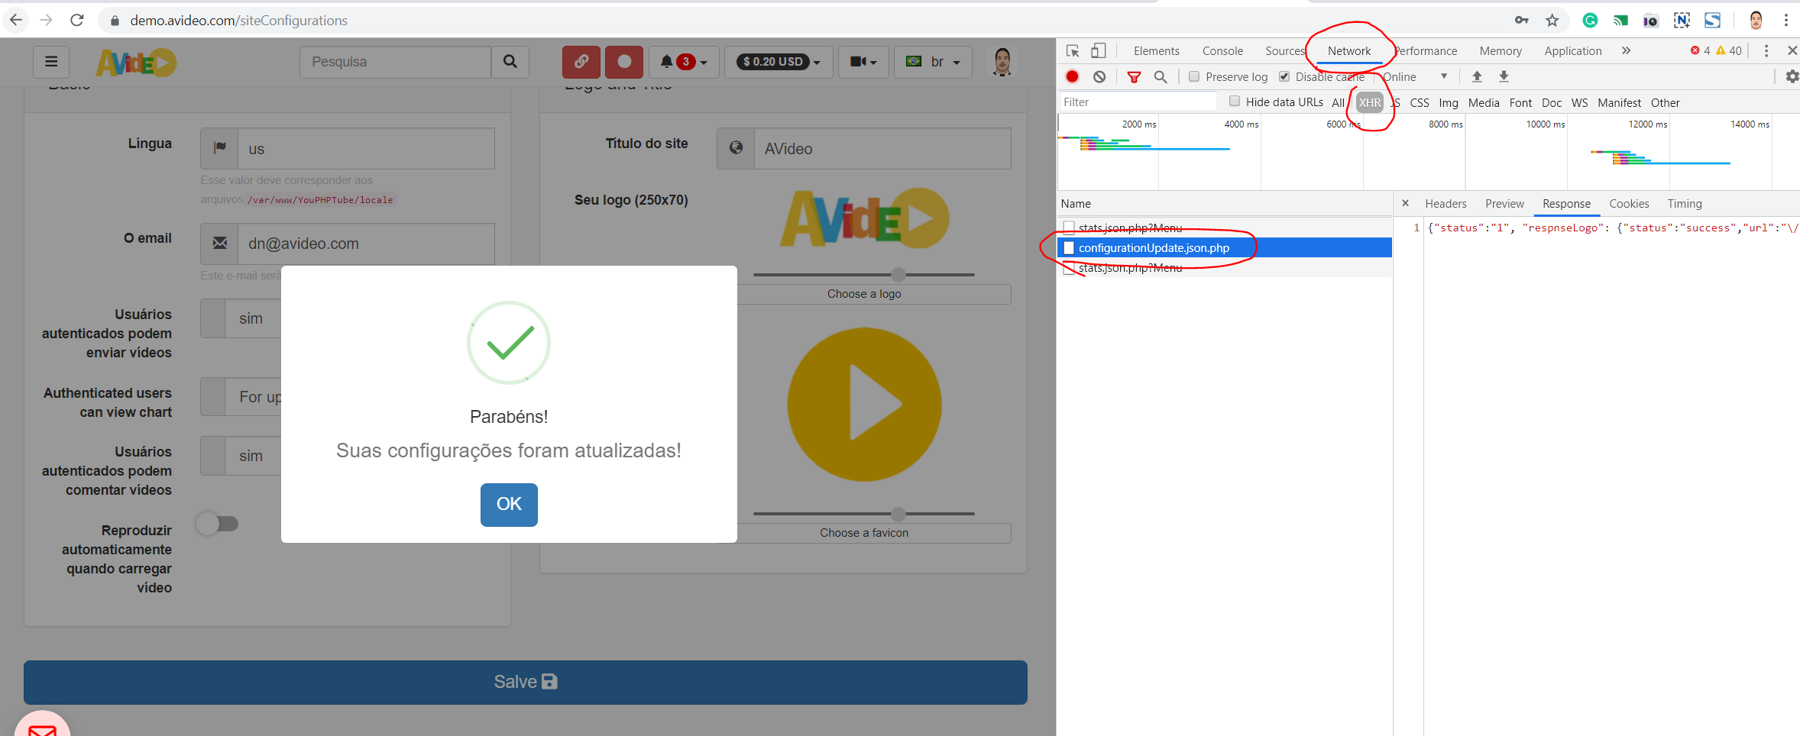1800x736 pixels.
Task: Open the Console panel
Action: click(1222, 50)
